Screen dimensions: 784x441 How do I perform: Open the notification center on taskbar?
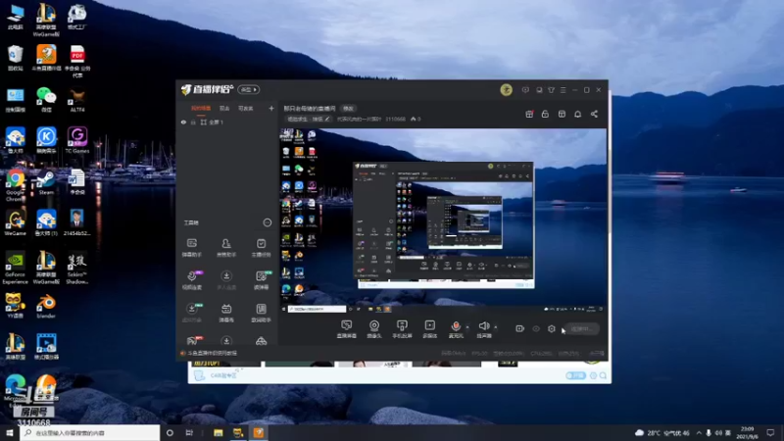(770, 432)
